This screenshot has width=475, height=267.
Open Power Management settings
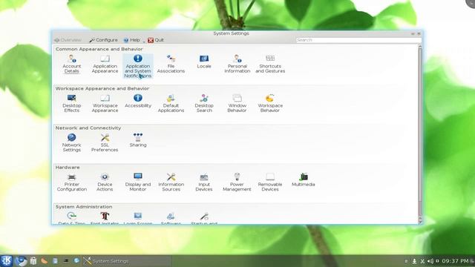[237, 182]
